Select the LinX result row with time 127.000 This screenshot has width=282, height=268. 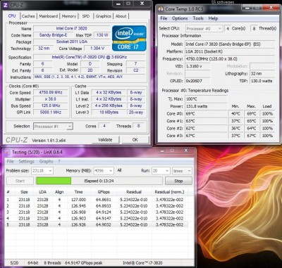(x=97, y=200)
